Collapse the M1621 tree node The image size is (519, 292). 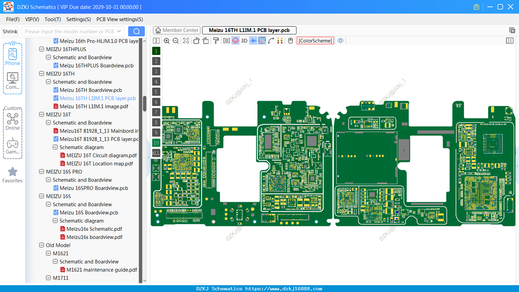48,253
